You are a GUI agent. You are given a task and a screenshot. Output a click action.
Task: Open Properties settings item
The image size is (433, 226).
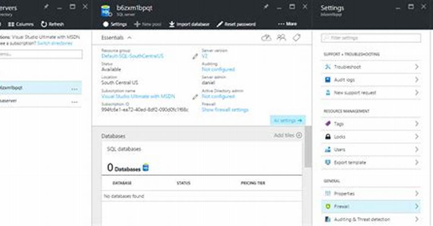click(371, 194)
